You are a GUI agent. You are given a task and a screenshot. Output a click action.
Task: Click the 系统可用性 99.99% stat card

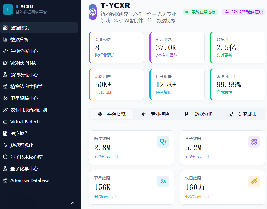coord(238,85)
